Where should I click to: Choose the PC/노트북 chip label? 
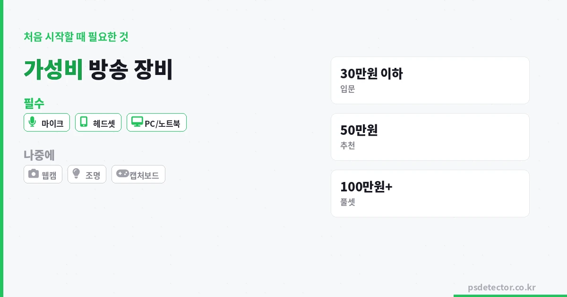pyautogui.click(x=162, y=124)
